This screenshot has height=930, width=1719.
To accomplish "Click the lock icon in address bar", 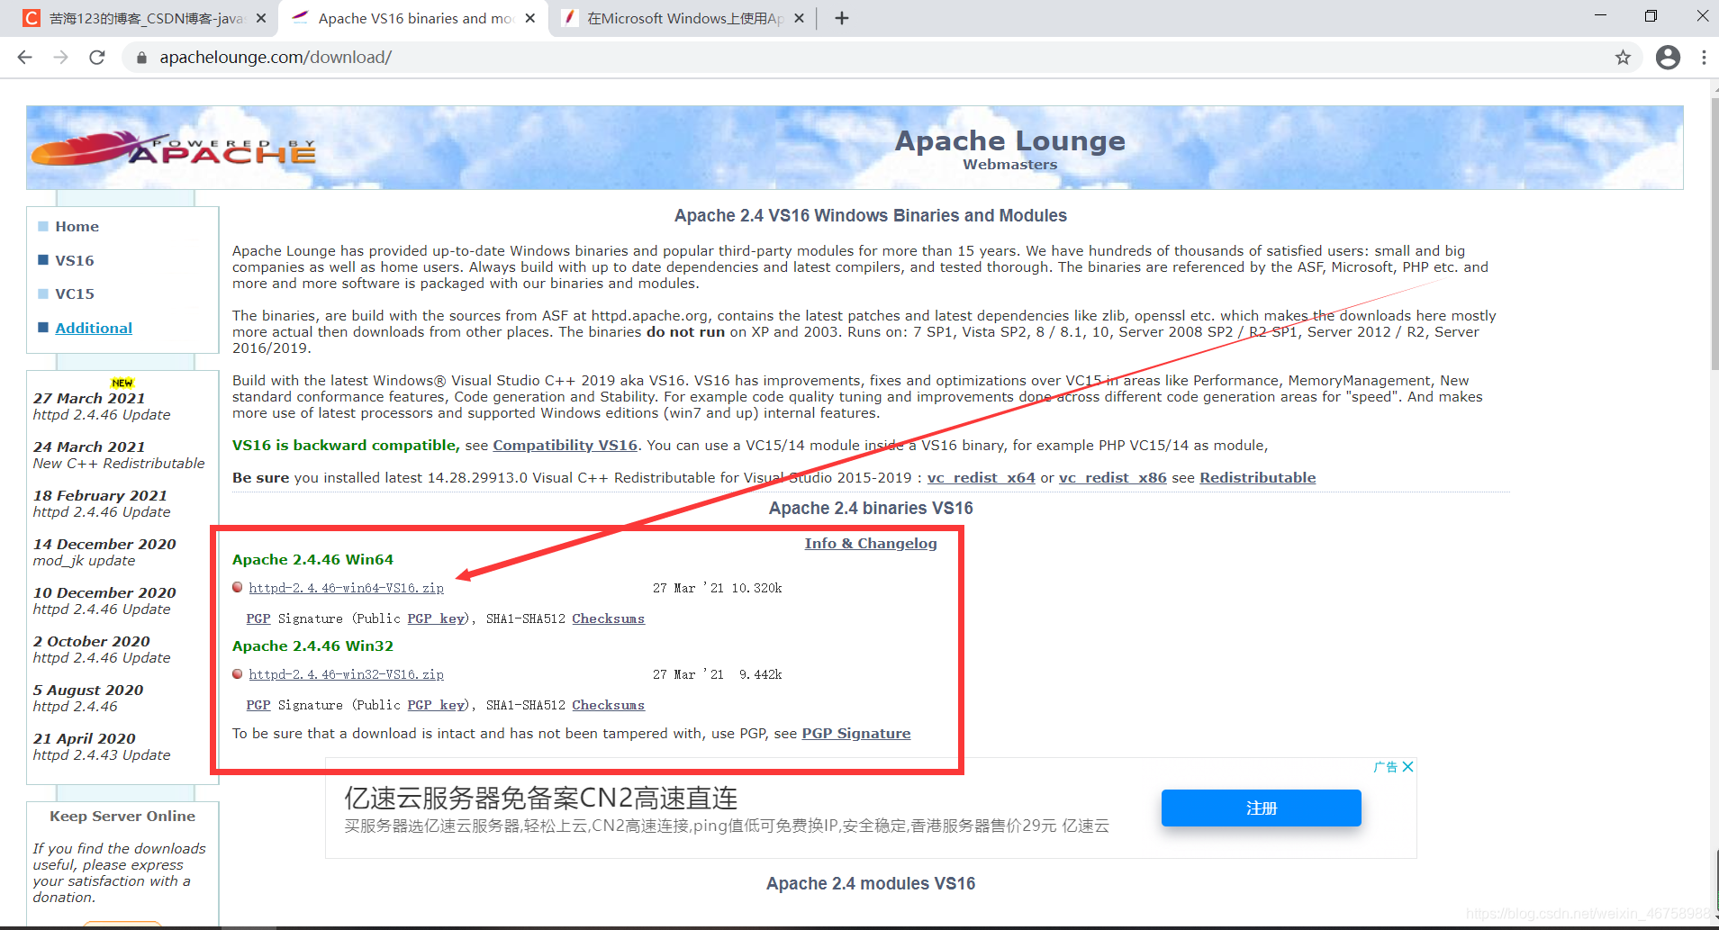I will click(x=141, y=58).
